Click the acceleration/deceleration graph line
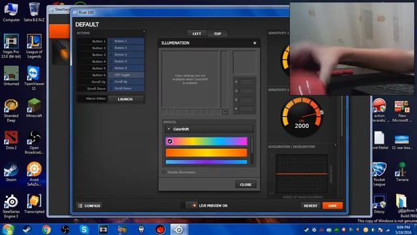 tap(302, 174)
